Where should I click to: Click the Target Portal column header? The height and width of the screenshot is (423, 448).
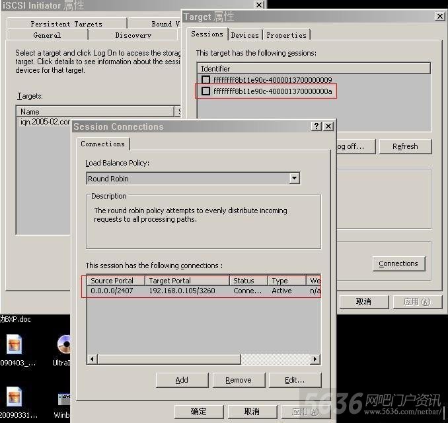click(x=187, y=281)
